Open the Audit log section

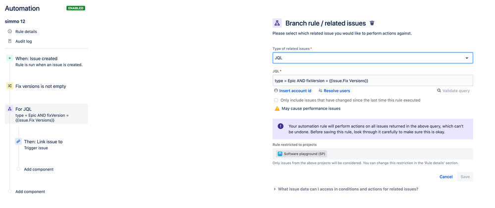[x=24, y=41]
